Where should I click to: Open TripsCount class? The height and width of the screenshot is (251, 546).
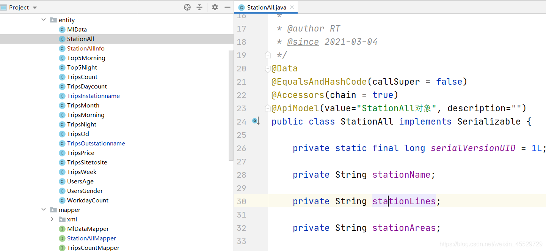pos(82,77)
